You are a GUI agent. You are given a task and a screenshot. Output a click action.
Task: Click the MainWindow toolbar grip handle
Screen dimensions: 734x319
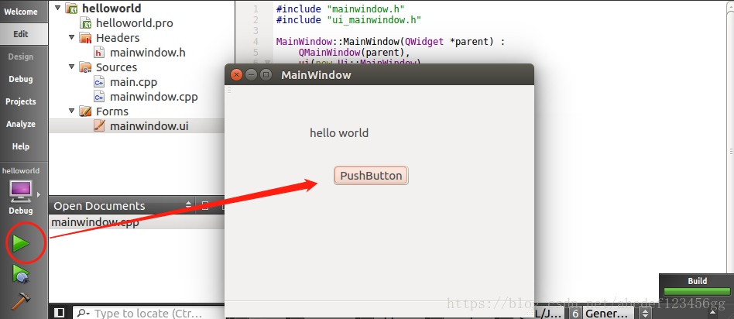pos(229,91)
